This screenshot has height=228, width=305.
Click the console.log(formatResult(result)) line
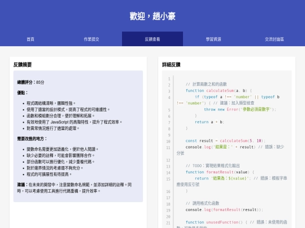coord(224,210)
